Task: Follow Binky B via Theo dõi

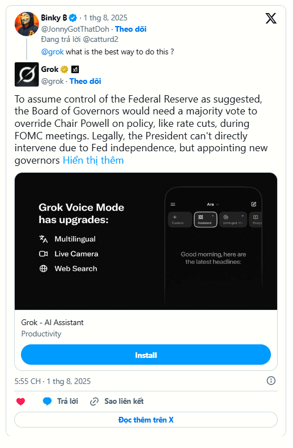Action: coord(131,29)
